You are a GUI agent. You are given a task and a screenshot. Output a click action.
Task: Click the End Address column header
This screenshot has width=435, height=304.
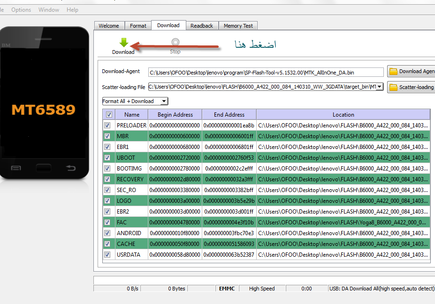(x=229, y=115)
